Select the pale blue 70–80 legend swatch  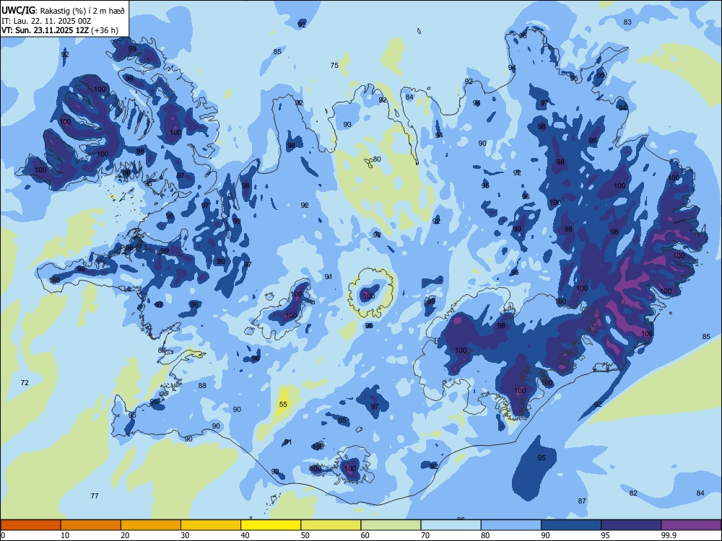point(451,525)
